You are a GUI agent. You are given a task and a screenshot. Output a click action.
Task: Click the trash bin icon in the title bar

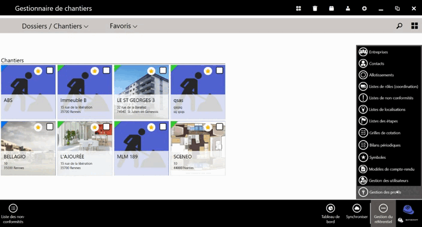tap(315, 8)
